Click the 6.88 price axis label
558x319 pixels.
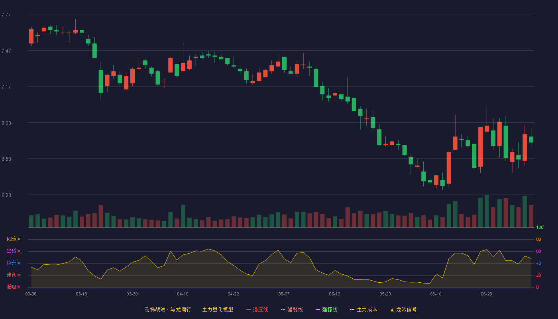[x=6, y=123]
